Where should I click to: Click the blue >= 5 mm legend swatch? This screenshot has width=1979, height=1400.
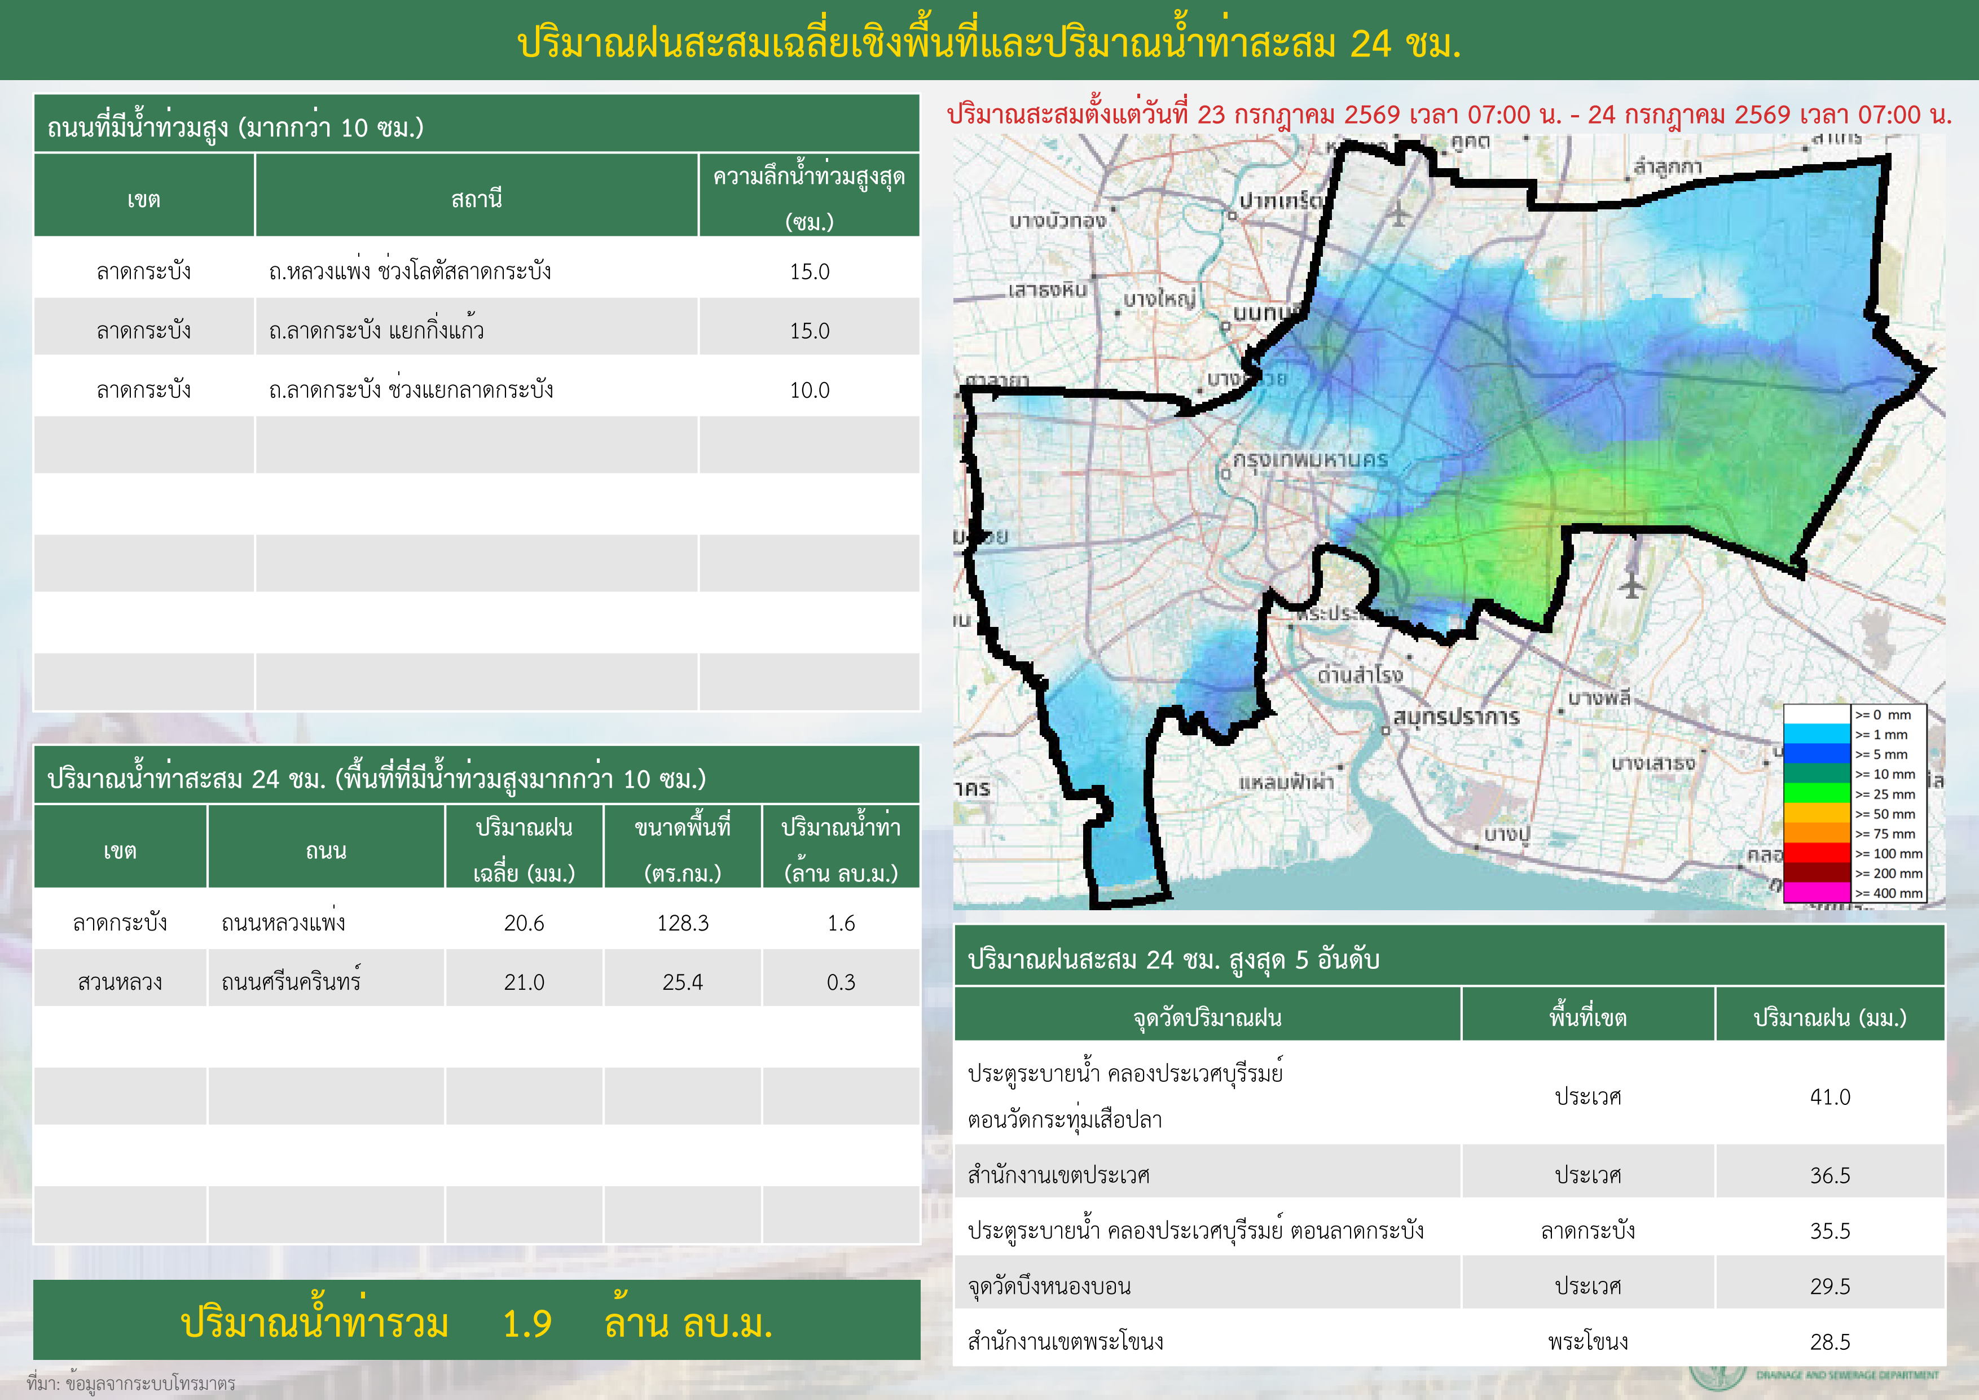click(1817, 754)
